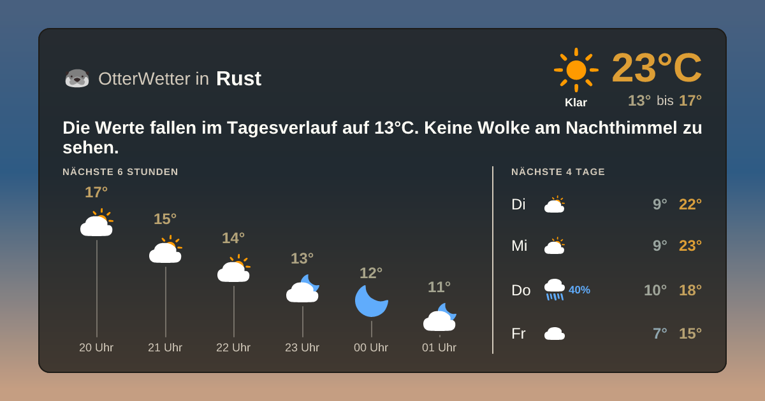Select the partly sunny icon at 22 Uhr
Viewport: 765px width, 401px height.
coord(233,268)
